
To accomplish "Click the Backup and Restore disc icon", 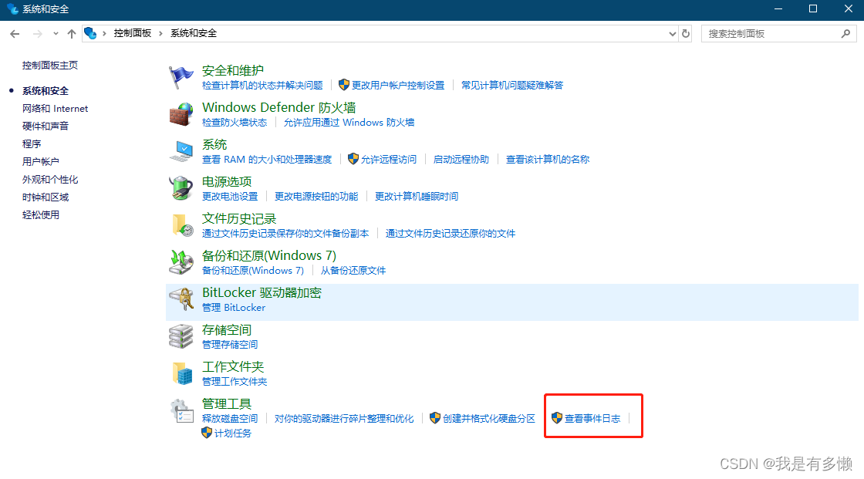I will 181,261.
